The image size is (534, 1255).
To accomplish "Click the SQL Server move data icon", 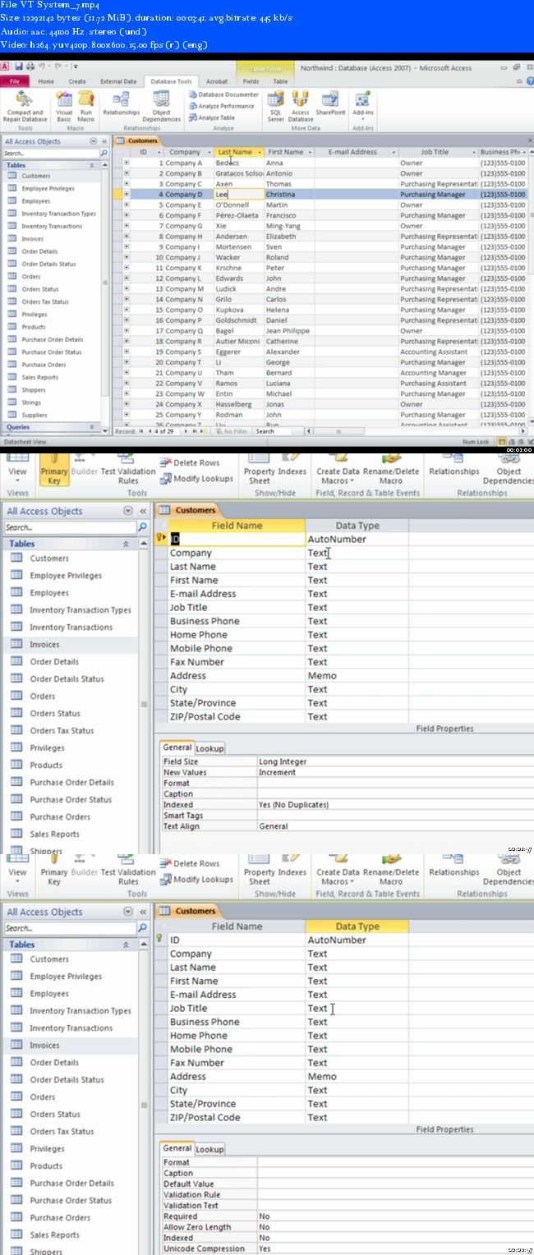I will [276, 106].
